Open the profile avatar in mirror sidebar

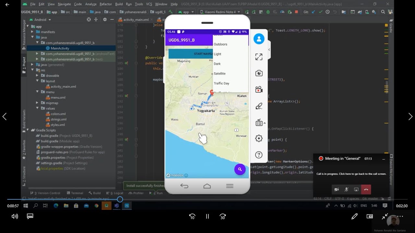click(259, 39)
